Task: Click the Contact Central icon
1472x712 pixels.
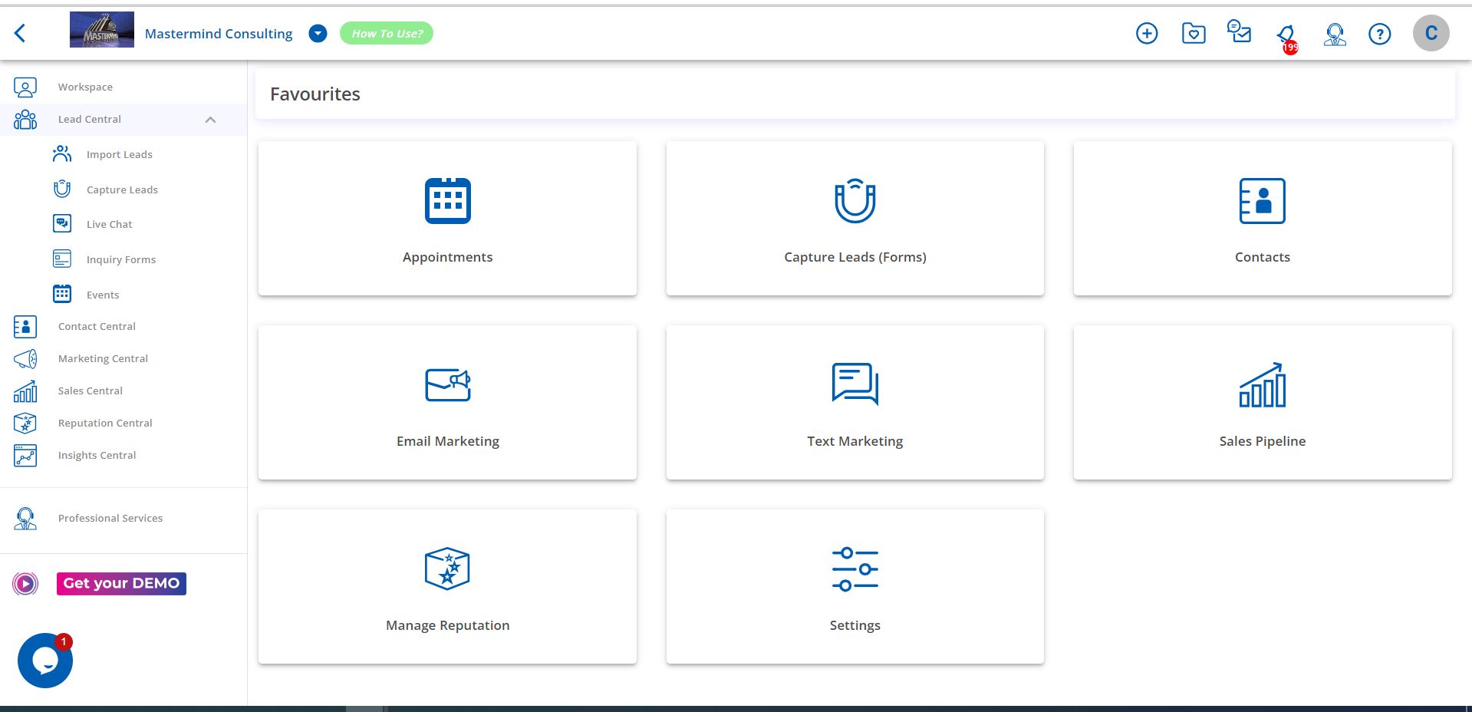Action: coord(25,327)
